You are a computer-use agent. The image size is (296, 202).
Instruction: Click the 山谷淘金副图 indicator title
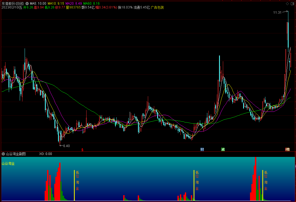(16, 154)
